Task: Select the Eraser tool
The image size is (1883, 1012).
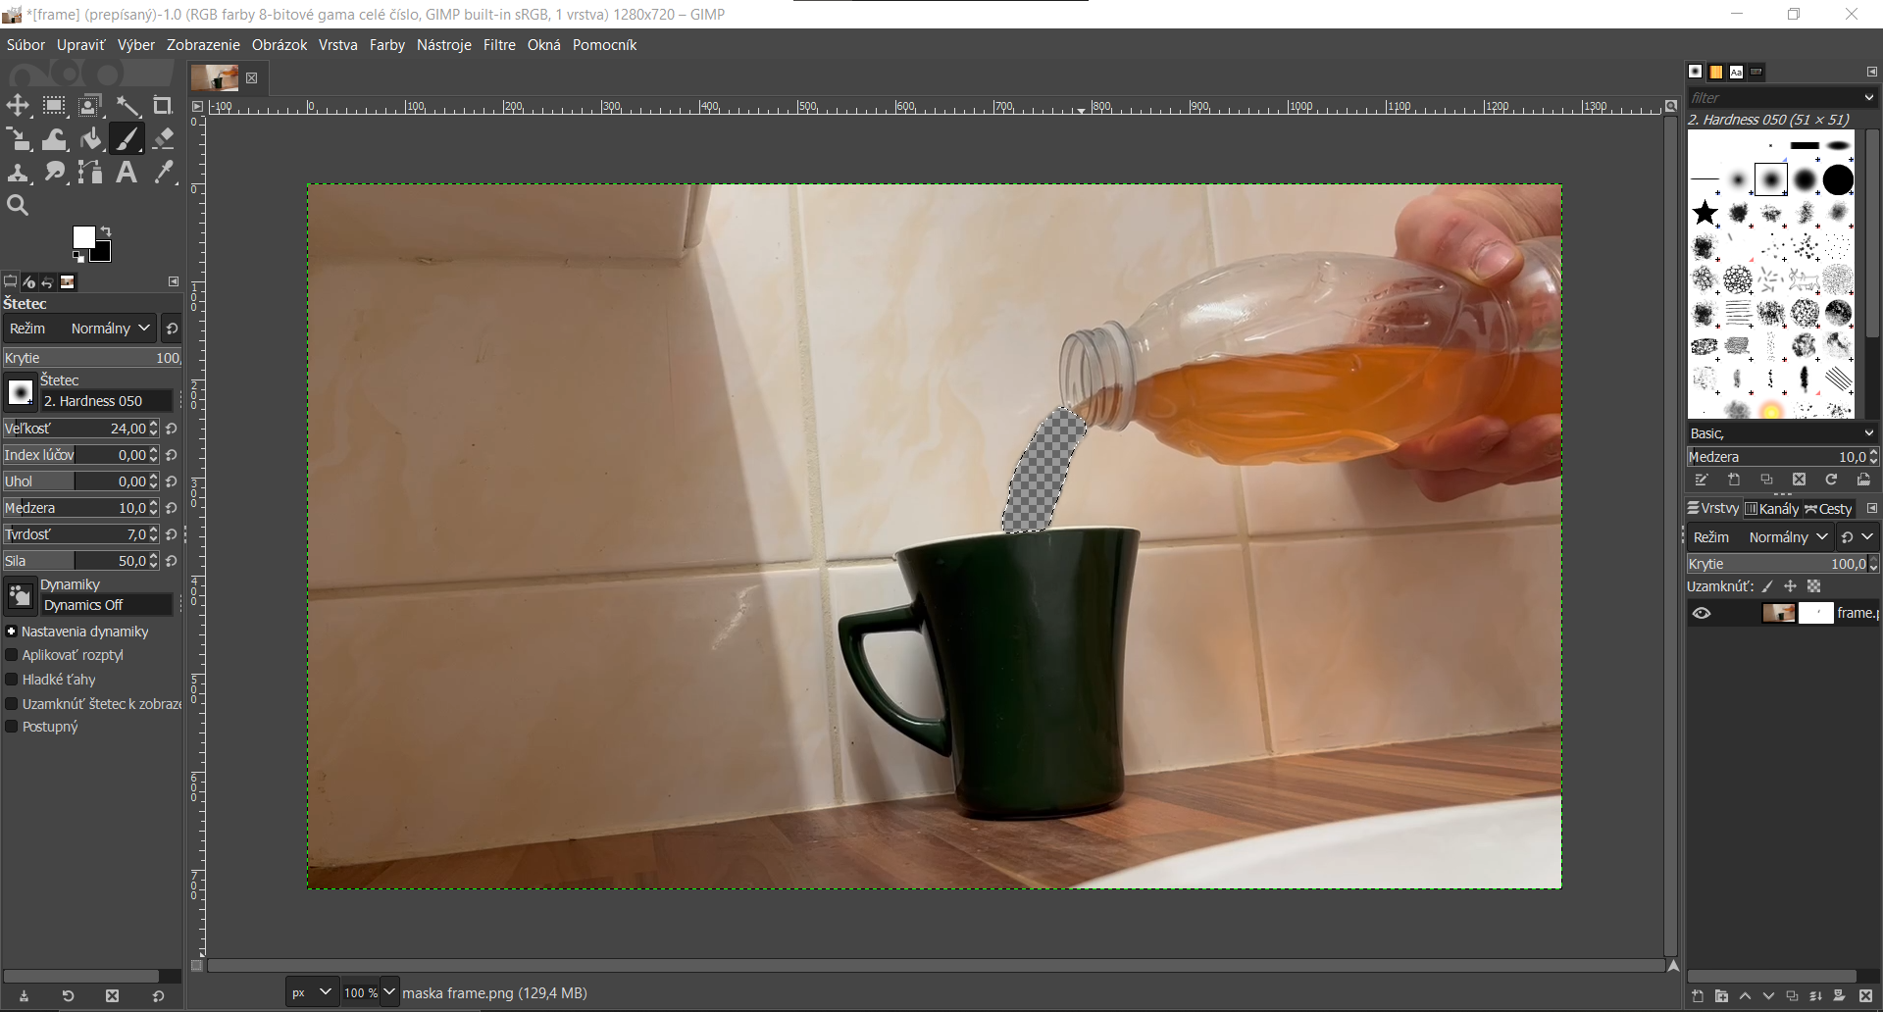Action: click(x=163, y=139)
